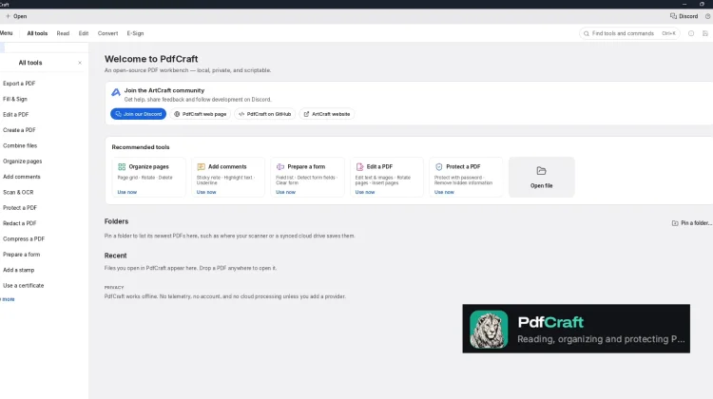The width and height of the screenshot is (713, 399).
Task: Click the Prepare a form card icon
Action: coord(280,167)
